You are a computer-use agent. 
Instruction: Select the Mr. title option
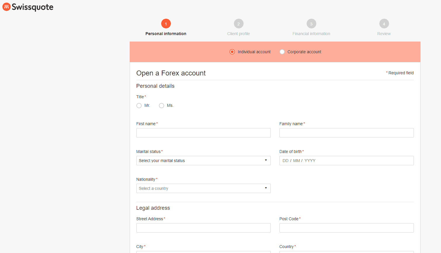pos(139,105)
